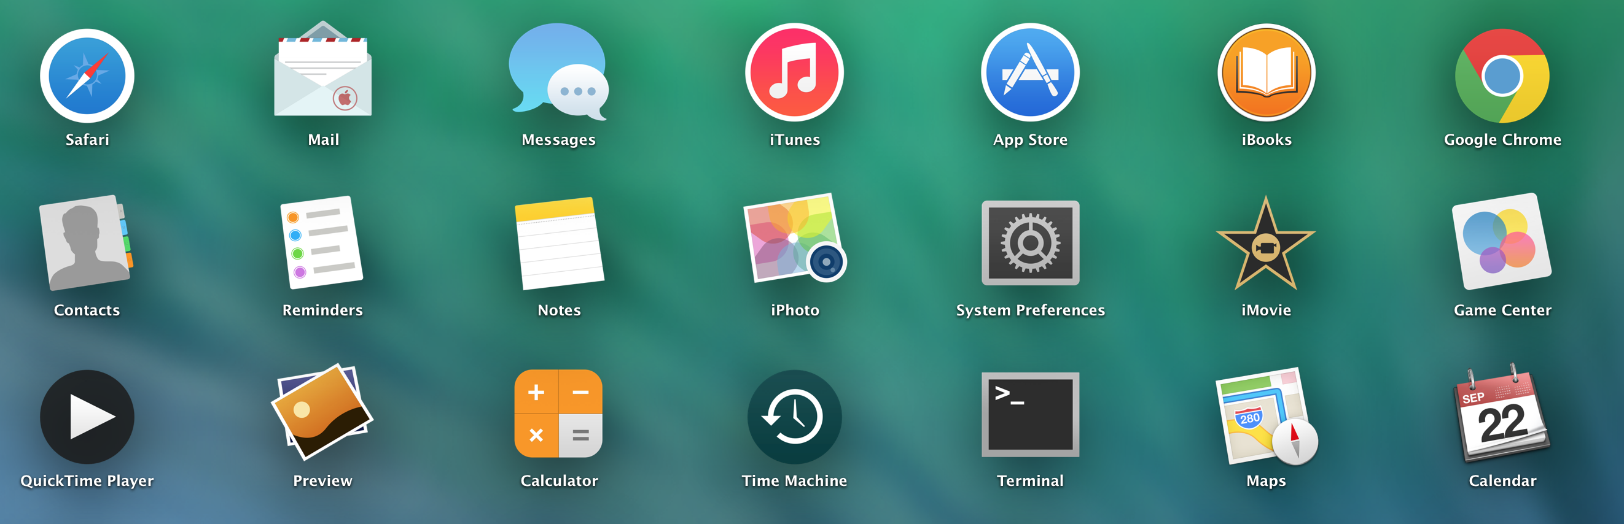Click the "Reminders" label text
This screenshot has width=1624, height=524.
point(322,310)
